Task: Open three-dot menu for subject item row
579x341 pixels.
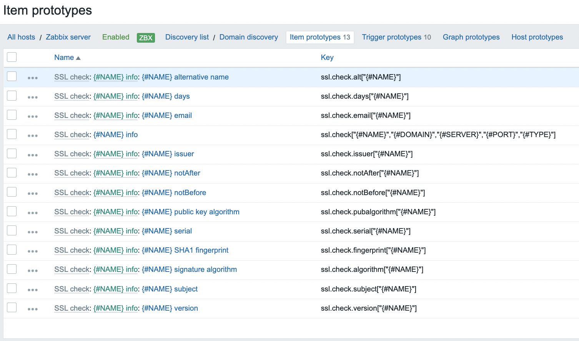Action: coord(33,290)
